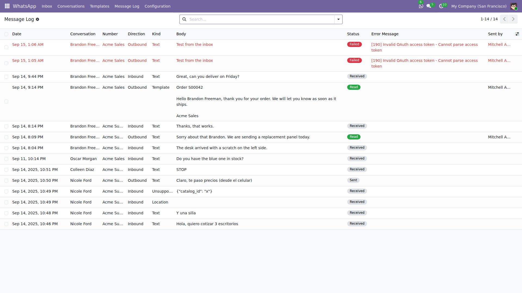Check the Colleen Diaz row checkbox
The height and width of the screenshot is (293, 522).
coord(6,170)
